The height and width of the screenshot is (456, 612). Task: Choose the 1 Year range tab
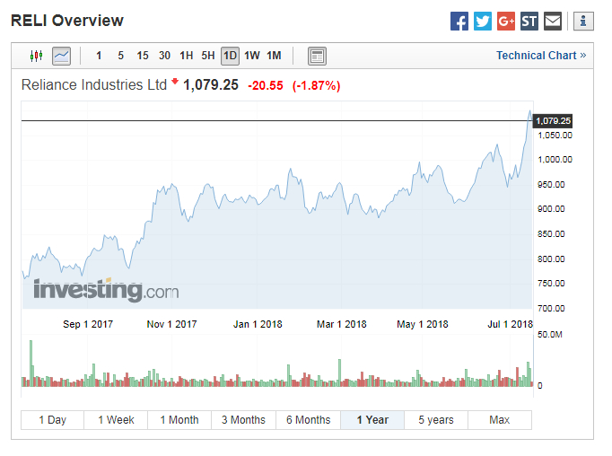point(372,420)
